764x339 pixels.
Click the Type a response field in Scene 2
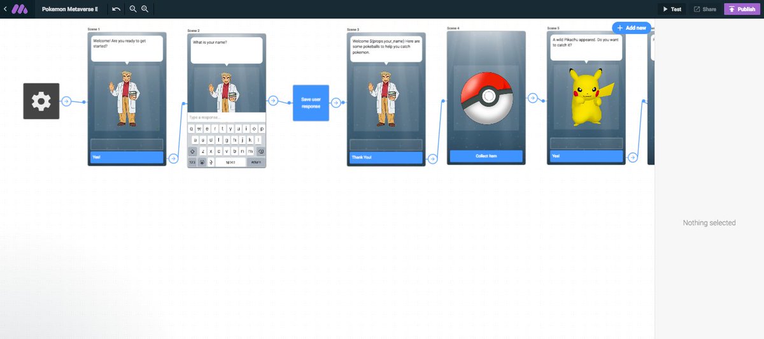tap(226, 117)
